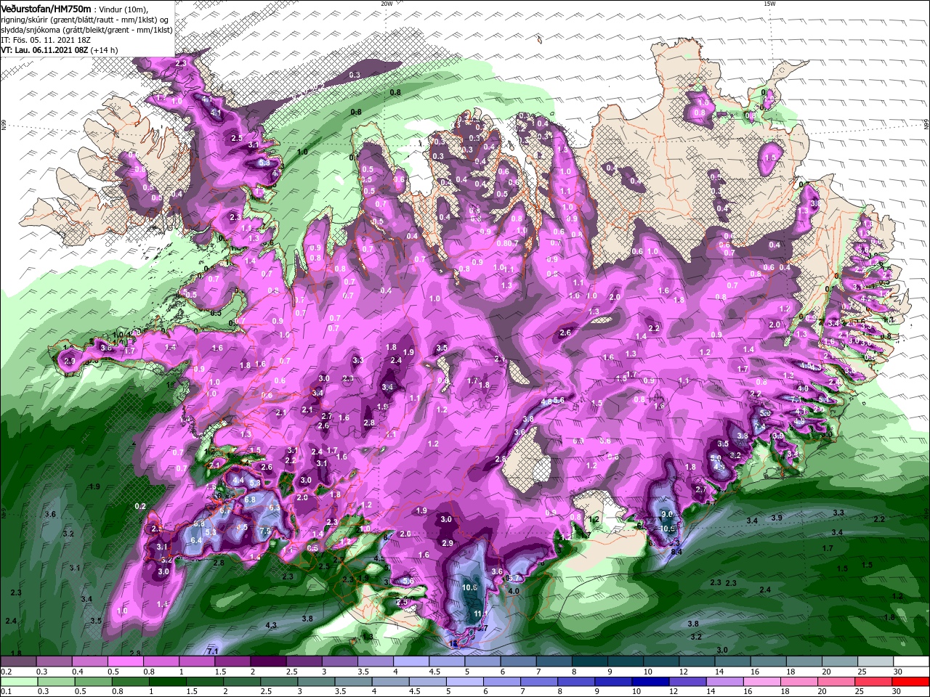
Task: Click the '9.0' precipitation value on map
Action: [x=666, y=514]
